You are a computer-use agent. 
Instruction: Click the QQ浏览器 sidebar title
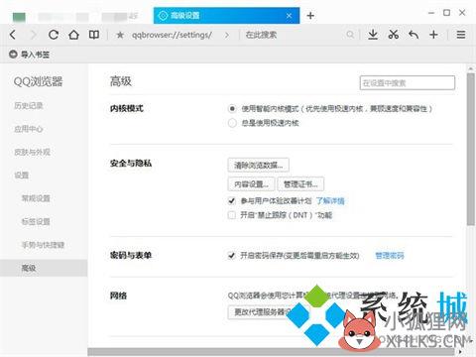coord(38,81)
